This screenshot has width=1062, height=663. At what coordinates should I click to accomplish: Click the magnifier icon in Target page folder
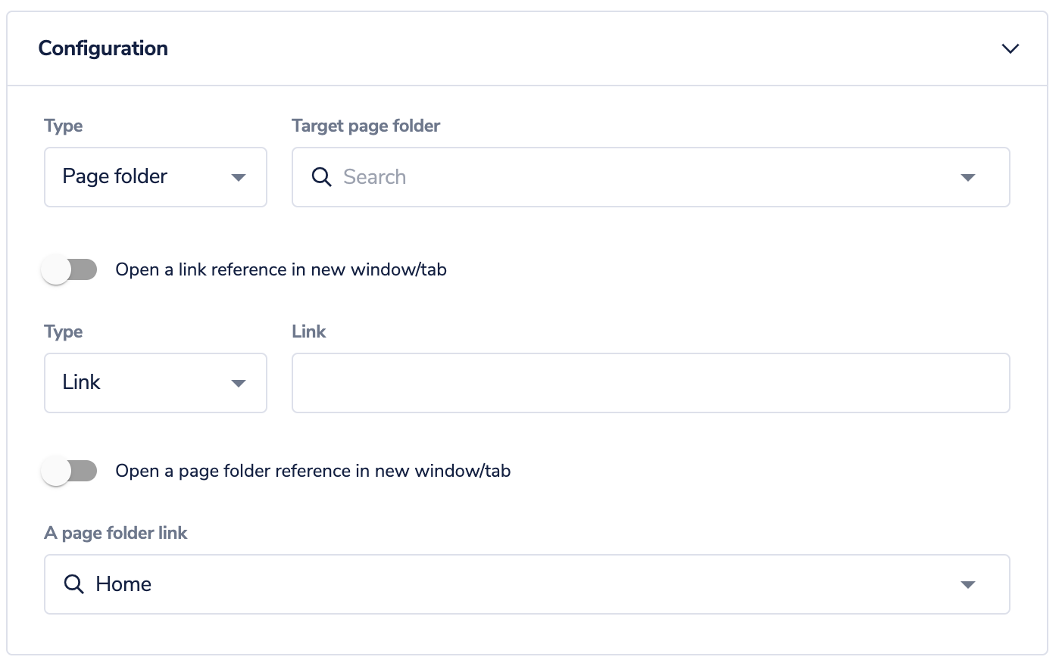[x=321, y=177]
